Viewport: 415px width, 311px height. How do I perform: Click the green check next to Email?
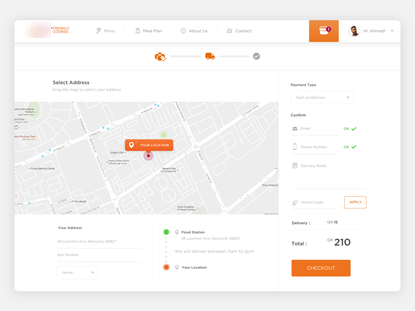[354, 129]
